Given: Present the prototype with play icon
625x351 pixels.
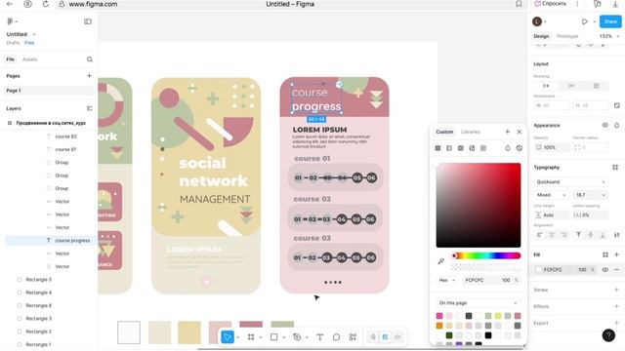Looking at the screenshot, I should [x=584, y=21].
